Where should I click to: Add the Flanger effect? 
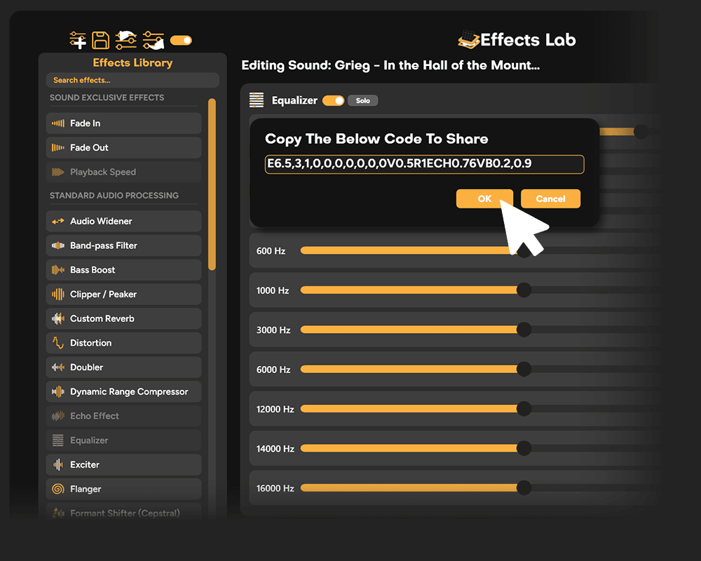[123, 489]
